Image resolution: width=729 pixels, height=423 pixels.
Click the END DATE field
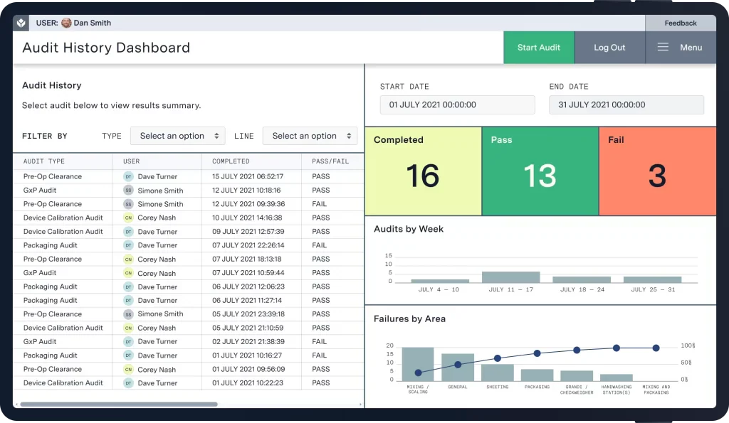click(x=626, y=105)
